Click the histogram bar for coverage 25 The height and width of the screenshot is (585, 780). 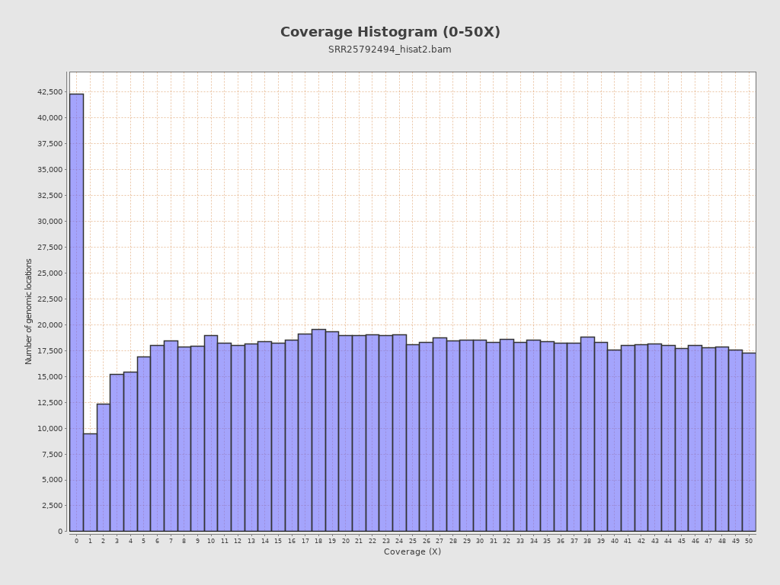[413, 438]
